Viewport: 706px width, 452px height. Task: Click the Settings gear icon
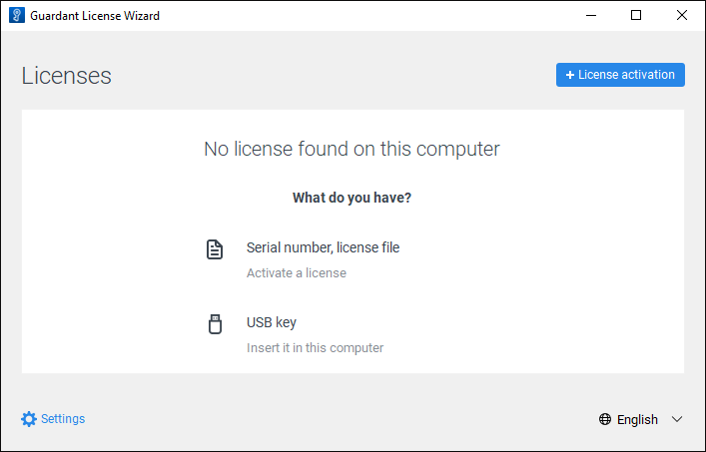tap(29, 419)
